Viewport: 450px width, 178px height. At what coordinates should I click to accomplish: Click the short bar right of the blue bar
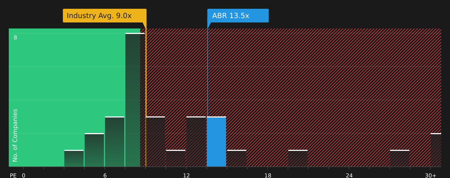point(237,158)
